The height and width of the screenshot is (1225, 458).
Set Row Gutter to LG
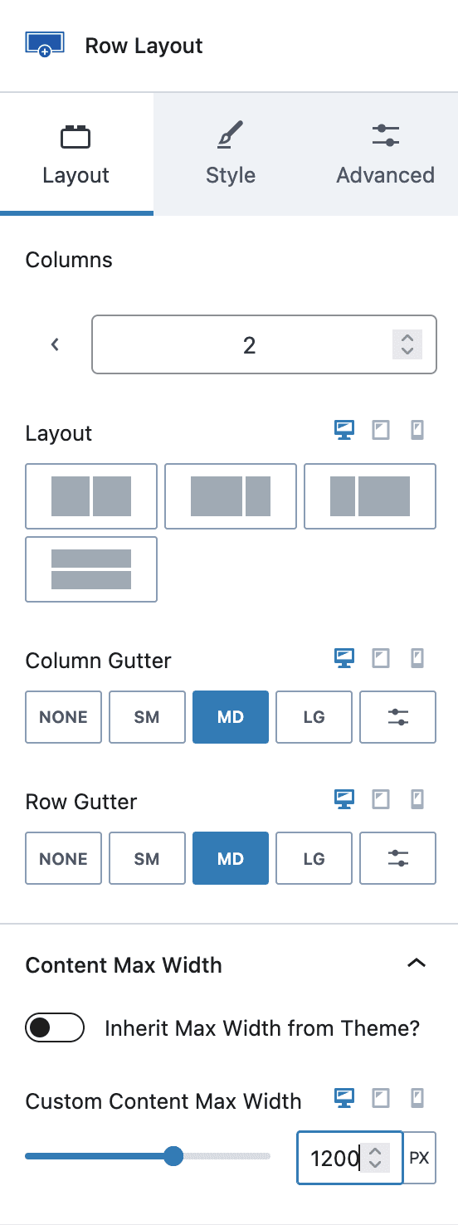click(314, 858)
